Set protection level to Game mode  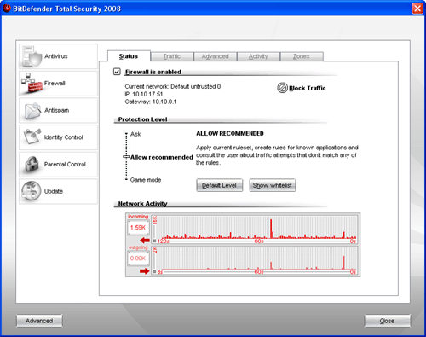pyautogui.click(x=146, y=180)
